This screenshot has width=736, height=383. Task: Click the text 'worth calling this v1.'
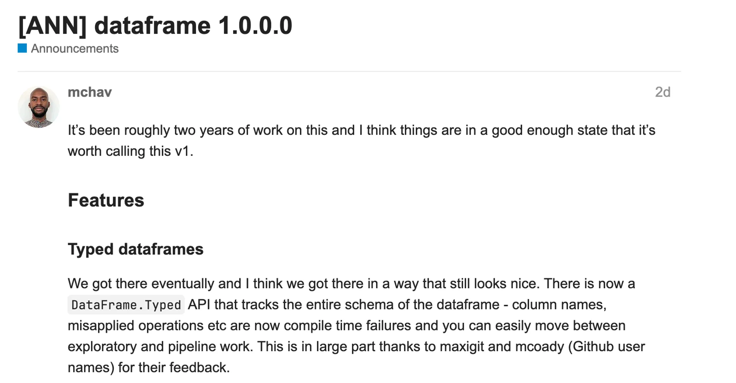pyautogui.click(x=130, y=151)
